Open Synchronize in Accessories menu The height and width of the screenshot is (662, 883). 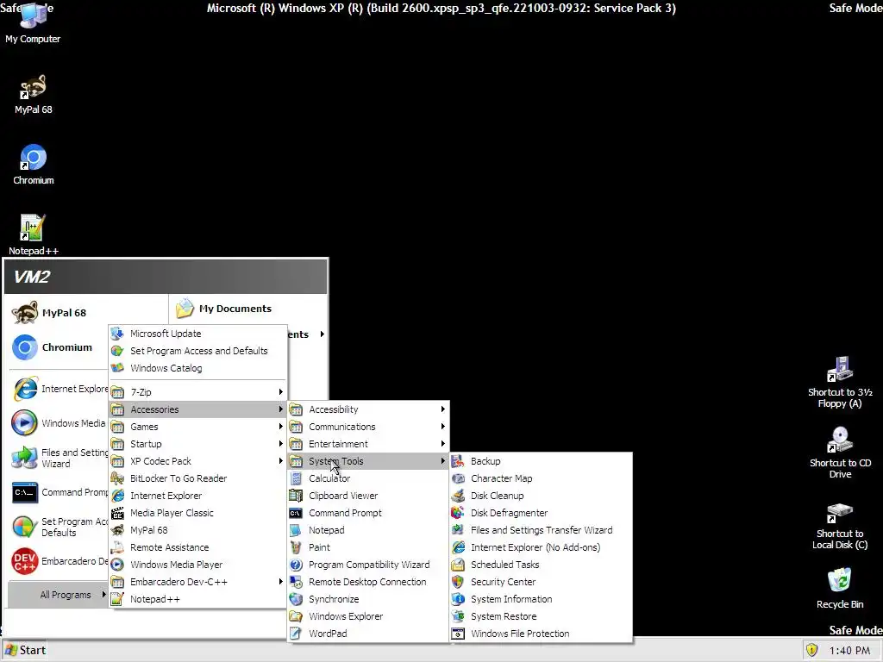coord(367,599)
